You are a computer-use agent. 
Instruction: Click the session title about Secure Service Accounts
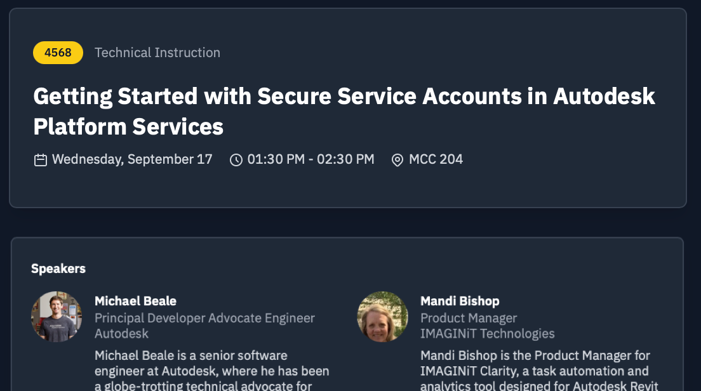344,111
